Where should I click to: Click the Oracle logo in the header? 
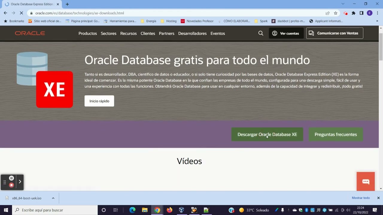coord(30,33)
